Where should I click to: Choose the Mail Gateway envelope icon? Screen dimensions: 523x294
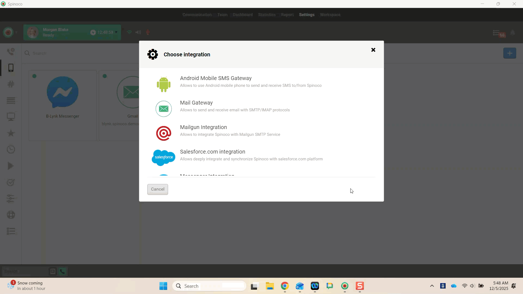point(163,109)
